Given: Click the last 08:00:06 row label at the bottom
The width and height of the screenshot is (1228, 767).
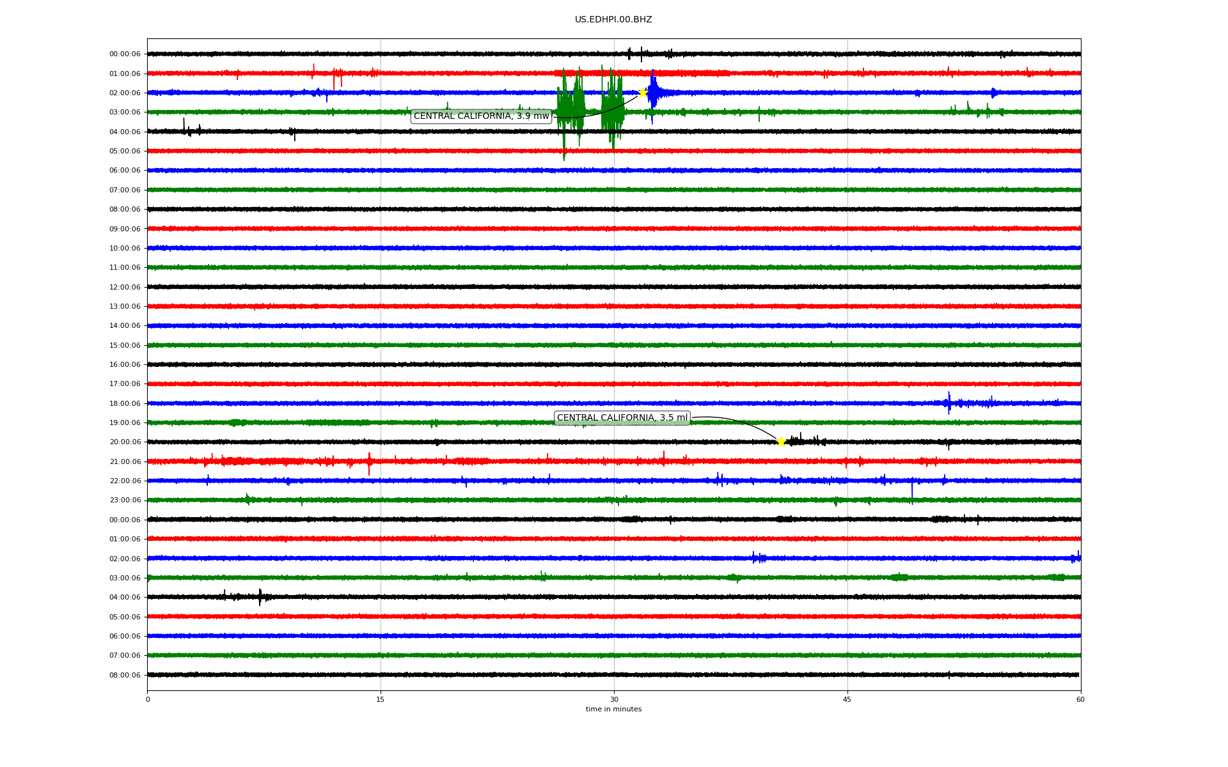Looking at the screenshot, I should click(x=125, y=676).
